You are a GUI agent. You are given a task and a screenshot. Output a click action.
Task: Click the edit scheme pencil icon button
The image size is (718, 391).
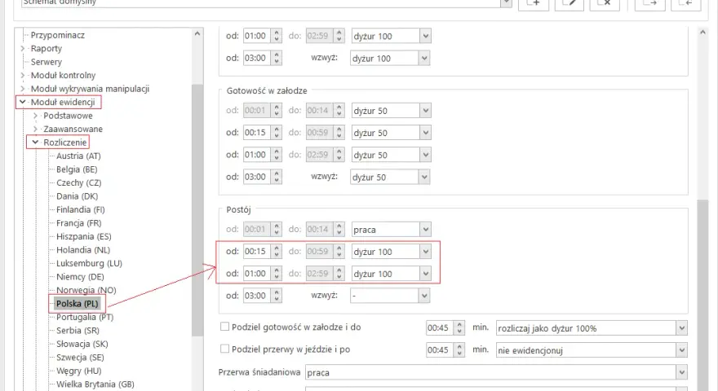pyautogui.click(x=570, y=3)
